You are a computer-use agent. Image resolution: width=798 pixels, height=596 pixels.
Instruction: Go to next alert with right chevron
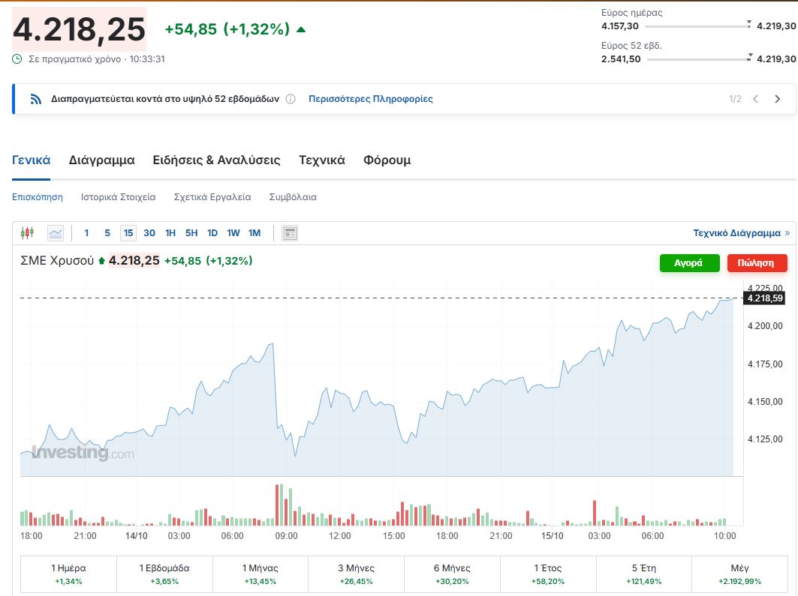(777, 99)
